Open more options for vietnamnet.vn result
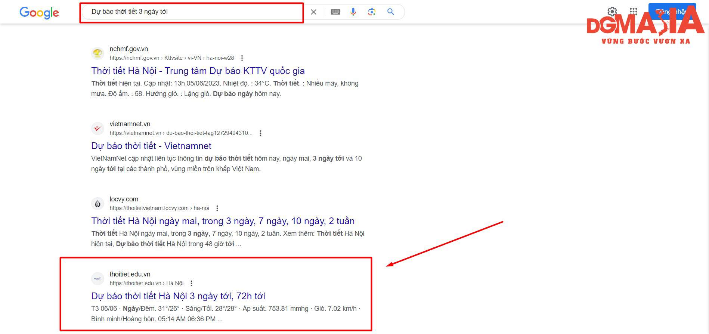The width and height of the screenshot is (709, 334). click(260, 133)
